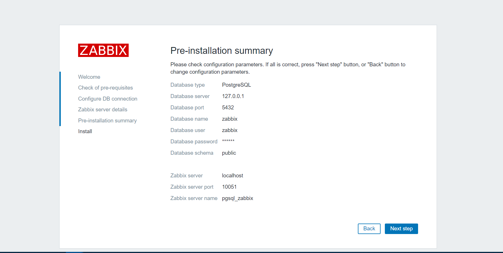The image size is (503, 253).
Task: Click the Pre-installation summary page heading
Action: pos(222,51)
